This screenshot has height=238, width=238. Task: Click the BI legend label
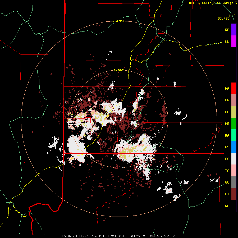pyautogui.click(x=227, y=194)
